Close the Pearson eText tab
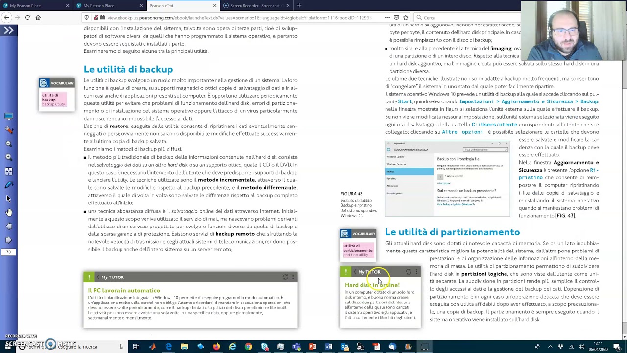627x353 pixels. point(214,5)
